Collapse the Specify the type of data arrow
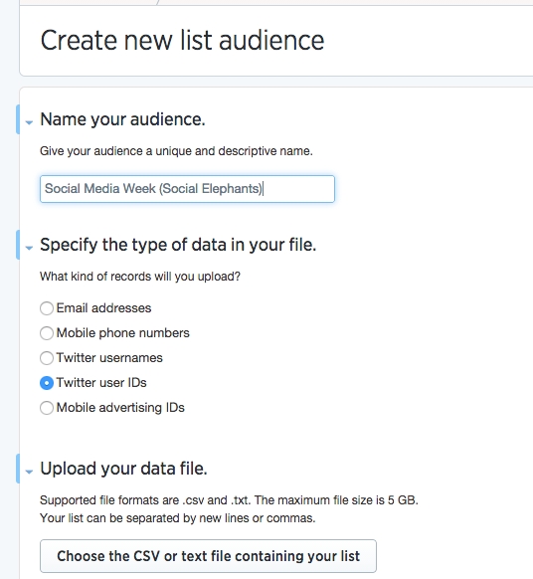533x579 pixels. click(x=29, y=248)
